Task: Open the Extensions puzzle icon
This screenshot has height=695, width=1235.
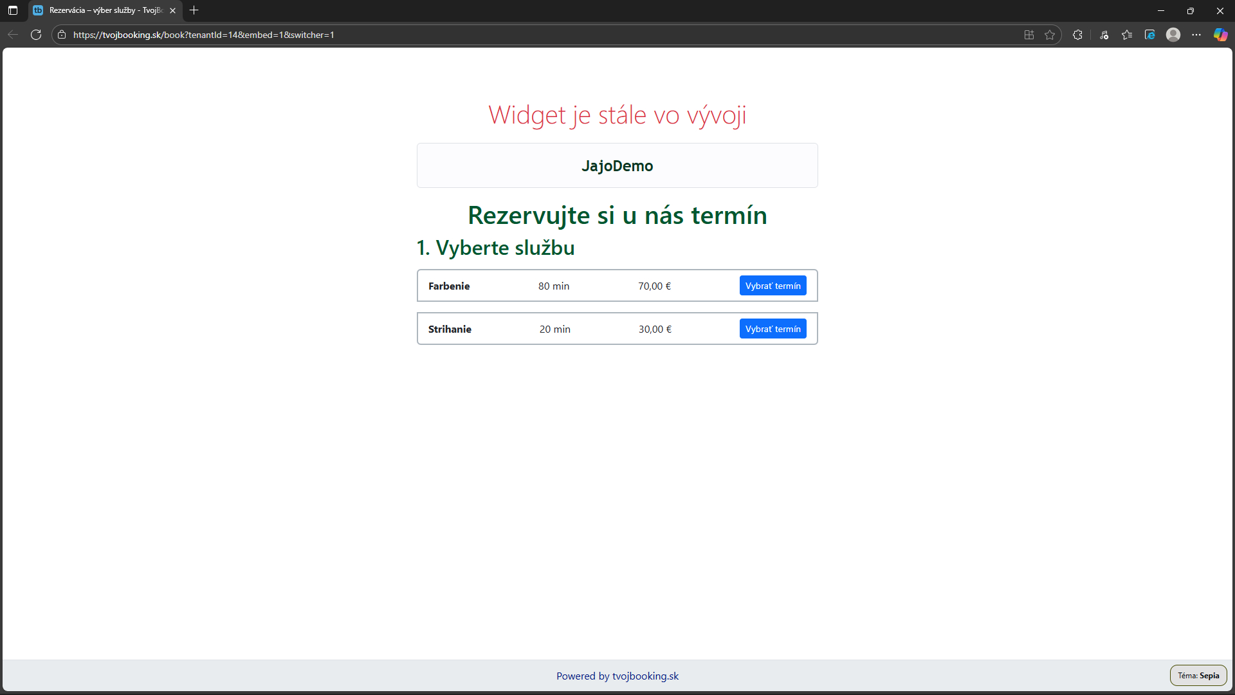Action: coord(1077,35)
